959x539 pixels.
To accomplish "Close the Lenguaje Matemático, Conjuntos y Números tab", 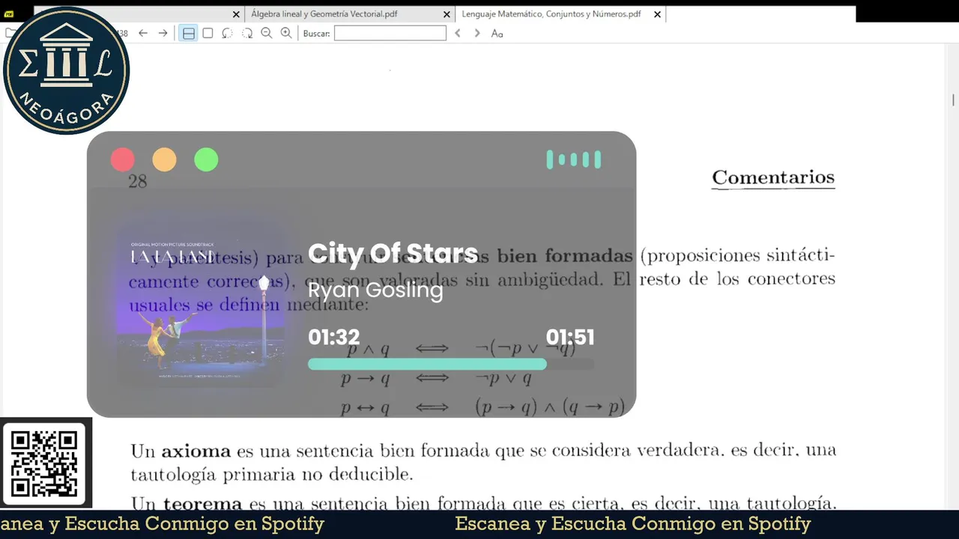I will [657, 14].
